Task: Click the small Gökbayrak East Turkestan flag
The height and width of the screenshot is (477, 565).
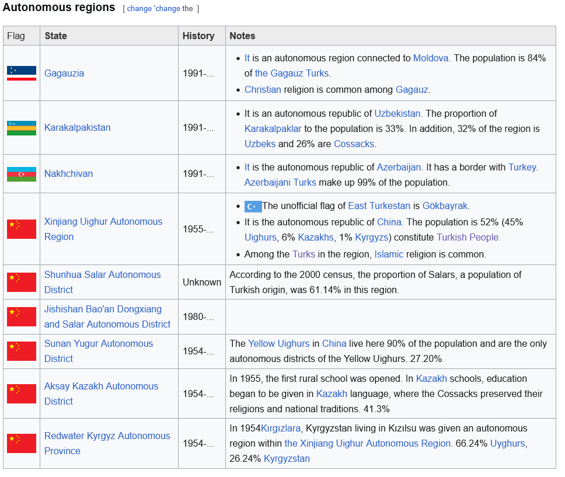Action: (x=253, y=206)
